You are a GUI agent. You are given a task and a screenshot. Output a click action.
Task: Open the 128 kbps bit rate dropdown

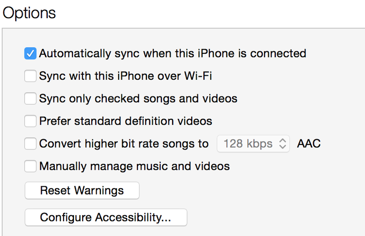point(253,144)
